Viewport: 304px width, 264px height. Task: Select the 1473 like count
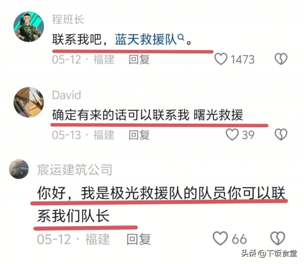tap(242, 59)
